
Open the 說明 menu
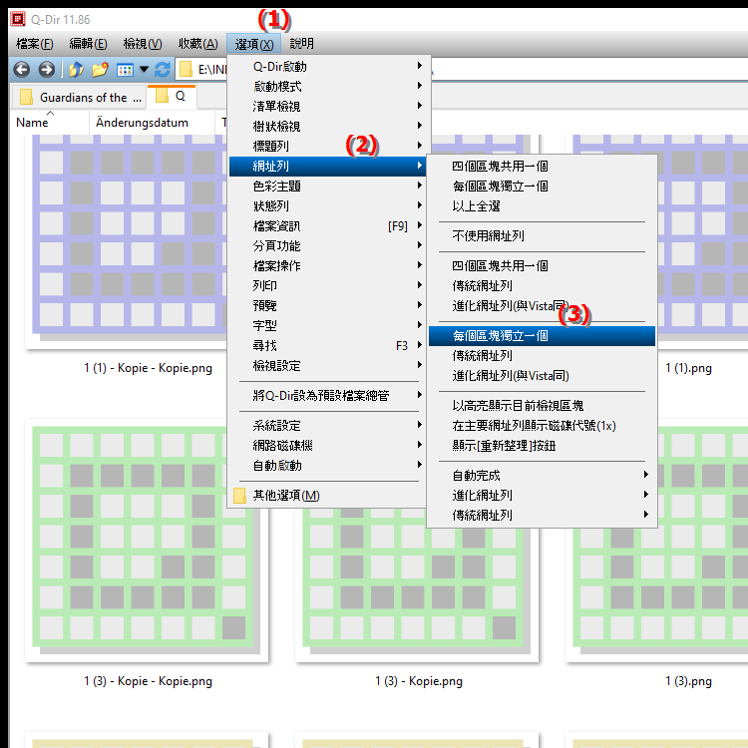[x=301, y=44]
